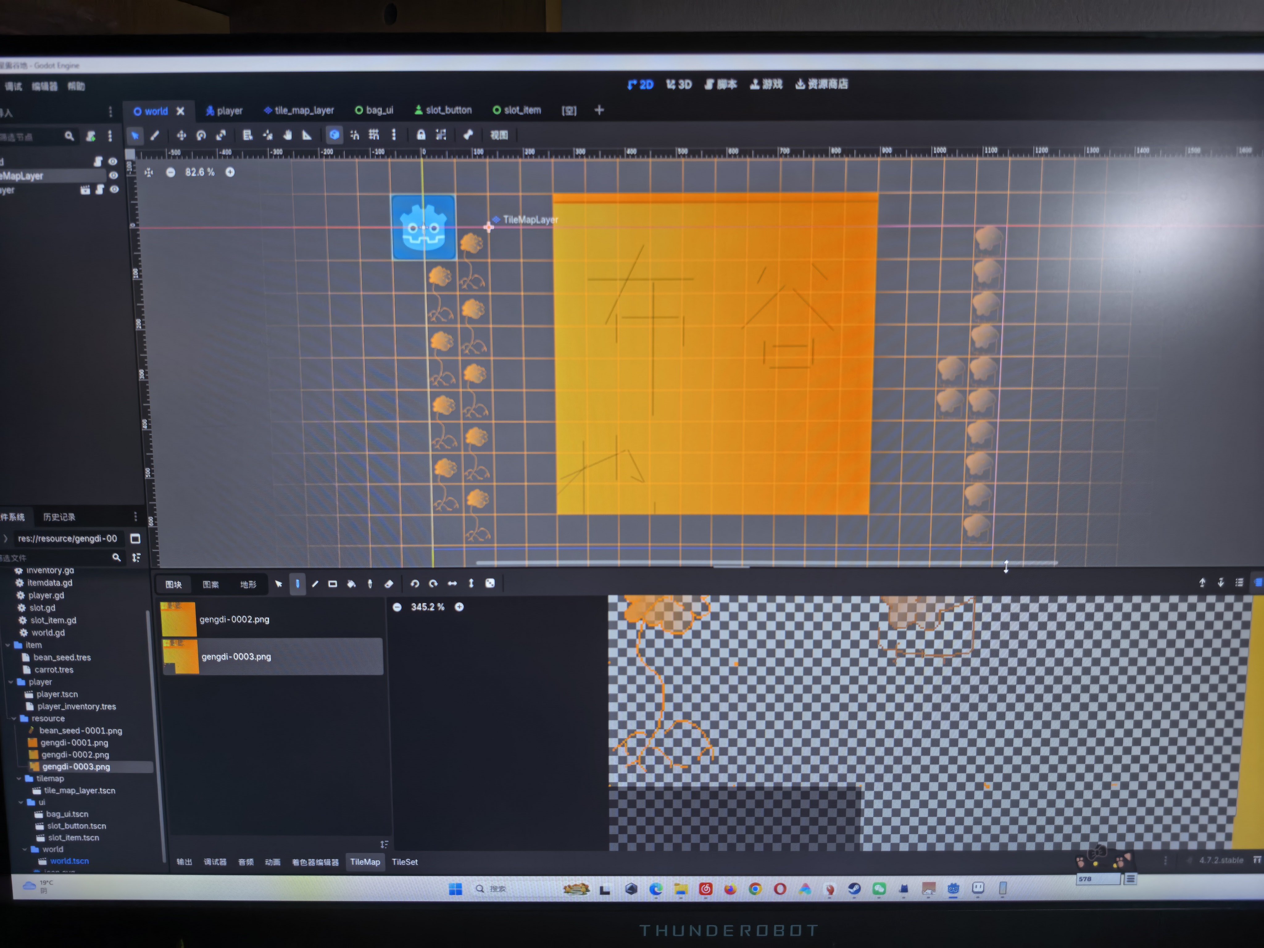The width and height of the screenshot is (1264, 948).
Task: Open the 地形 terrain tab in TileMap editor
Action: pos(248,584)
